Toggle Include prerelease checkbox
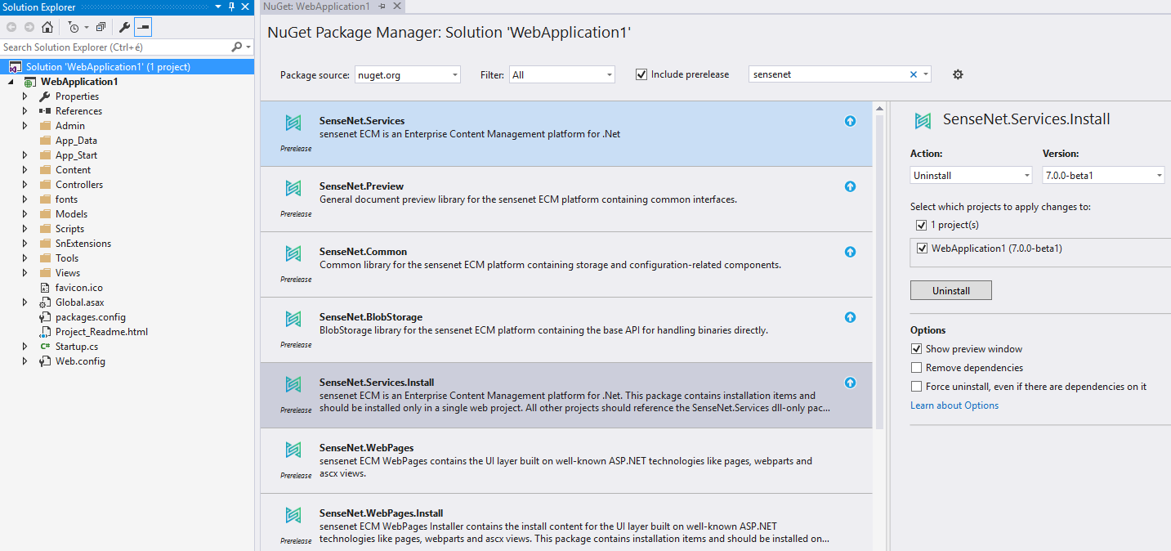This screenshot has width=1171, height=551. click(641, 74)
